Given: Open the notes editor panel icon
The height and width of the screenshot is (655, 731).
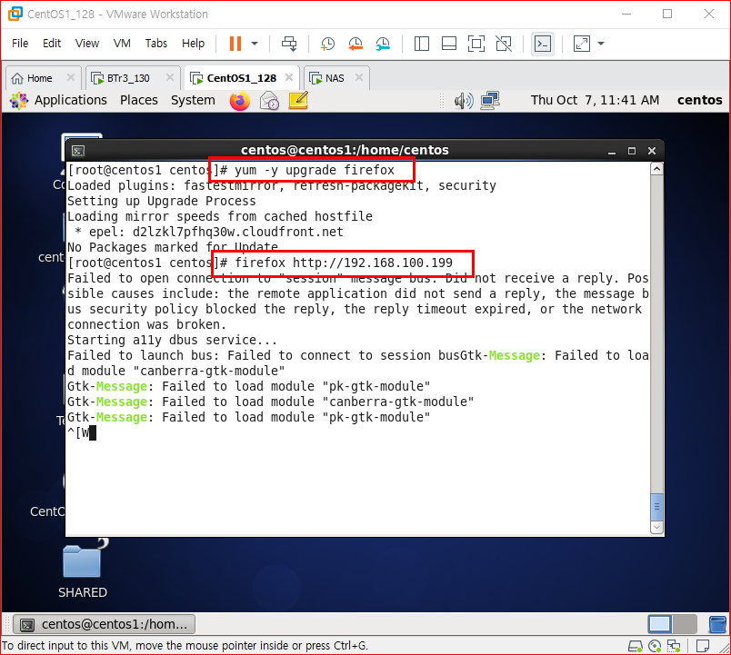Looking at the screenshot, I should click(298, 101).
